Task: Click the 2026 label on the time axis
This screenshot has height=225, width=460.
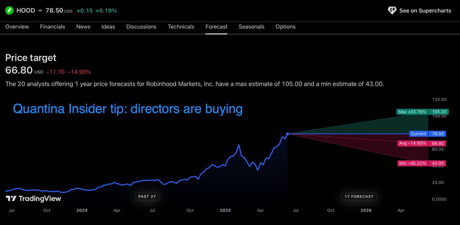Action: (366, 210)
